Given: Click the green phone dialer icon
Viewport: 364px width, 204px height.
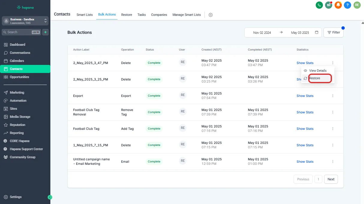Looking at the screenshot, I should pyautogui.click(x=319, y=5).
